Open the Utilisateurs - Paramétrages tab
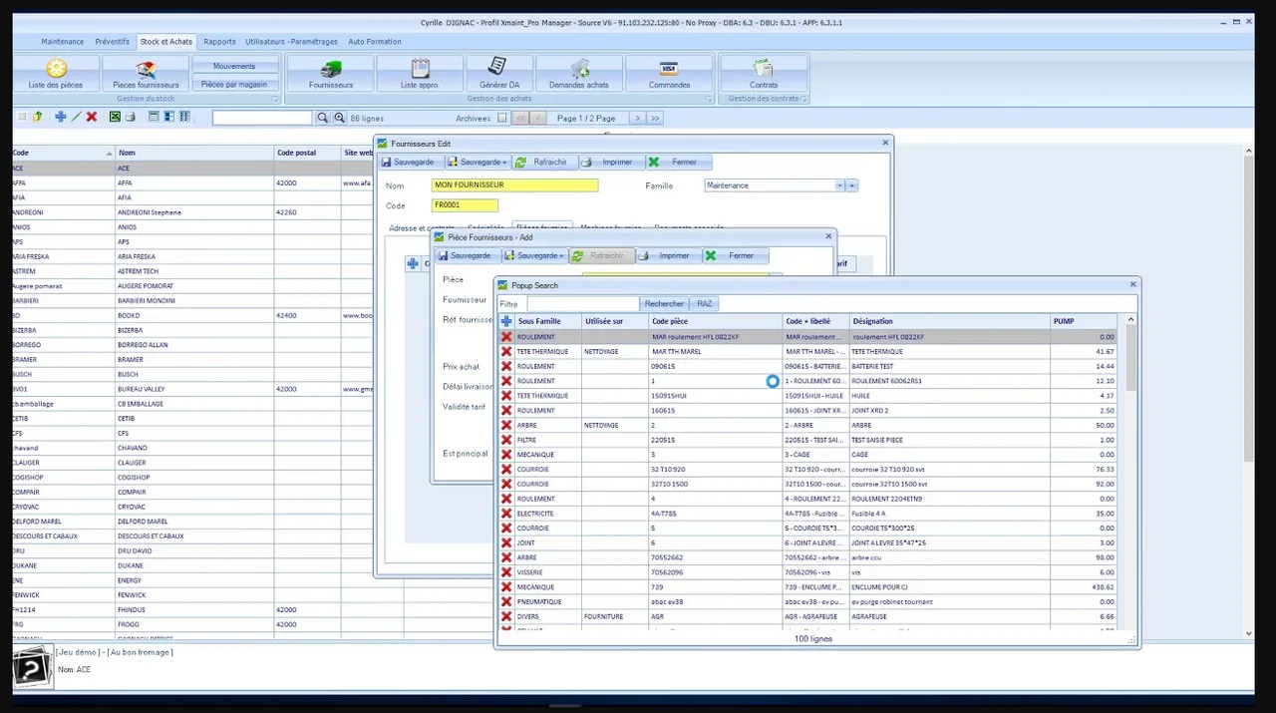This screenshot has height=713, width=1276. [x=291, y=42]
